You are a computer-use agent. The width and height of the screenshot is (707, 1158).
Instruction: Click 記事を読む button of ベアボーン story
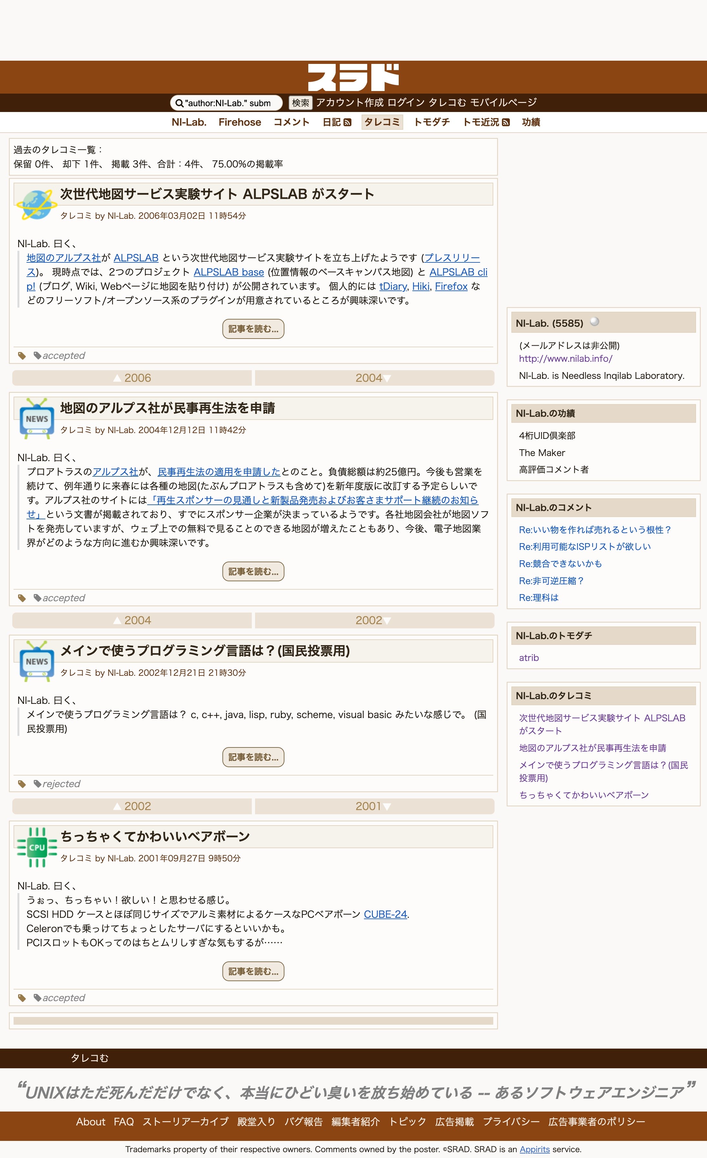tap(253, 971)
